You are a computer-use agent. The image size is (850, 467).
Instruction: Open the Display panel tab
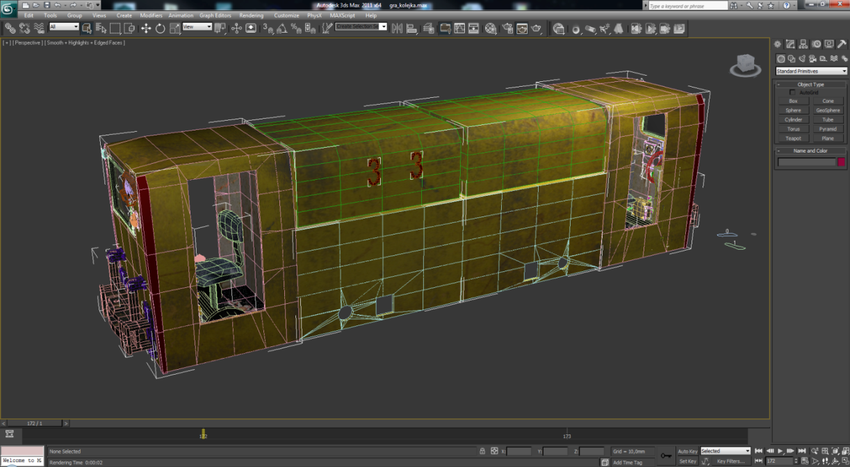pos(829,44)
